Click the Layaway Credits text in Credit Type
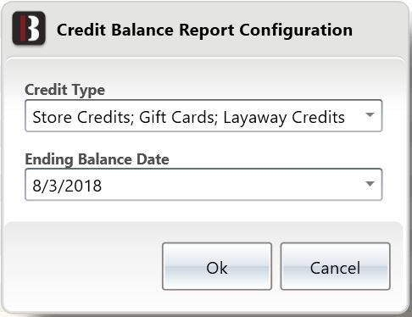This screenshot has height=317, width=412. click(284, 118)
